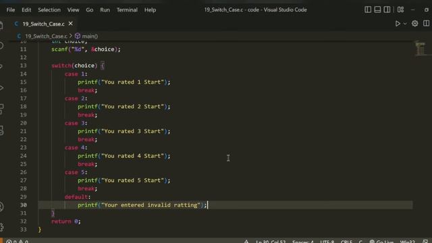Click Win32 configuration in status bar
432x243 pixels.
[x=408, y=242]
